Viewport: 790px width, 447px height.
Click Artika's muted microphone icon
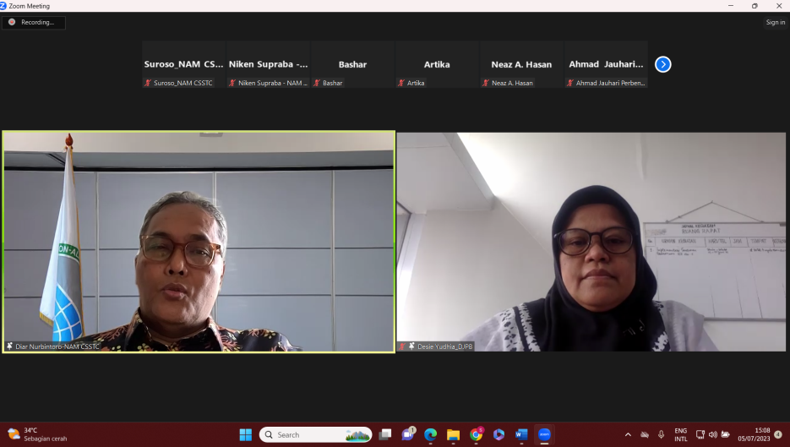(401, 83)
